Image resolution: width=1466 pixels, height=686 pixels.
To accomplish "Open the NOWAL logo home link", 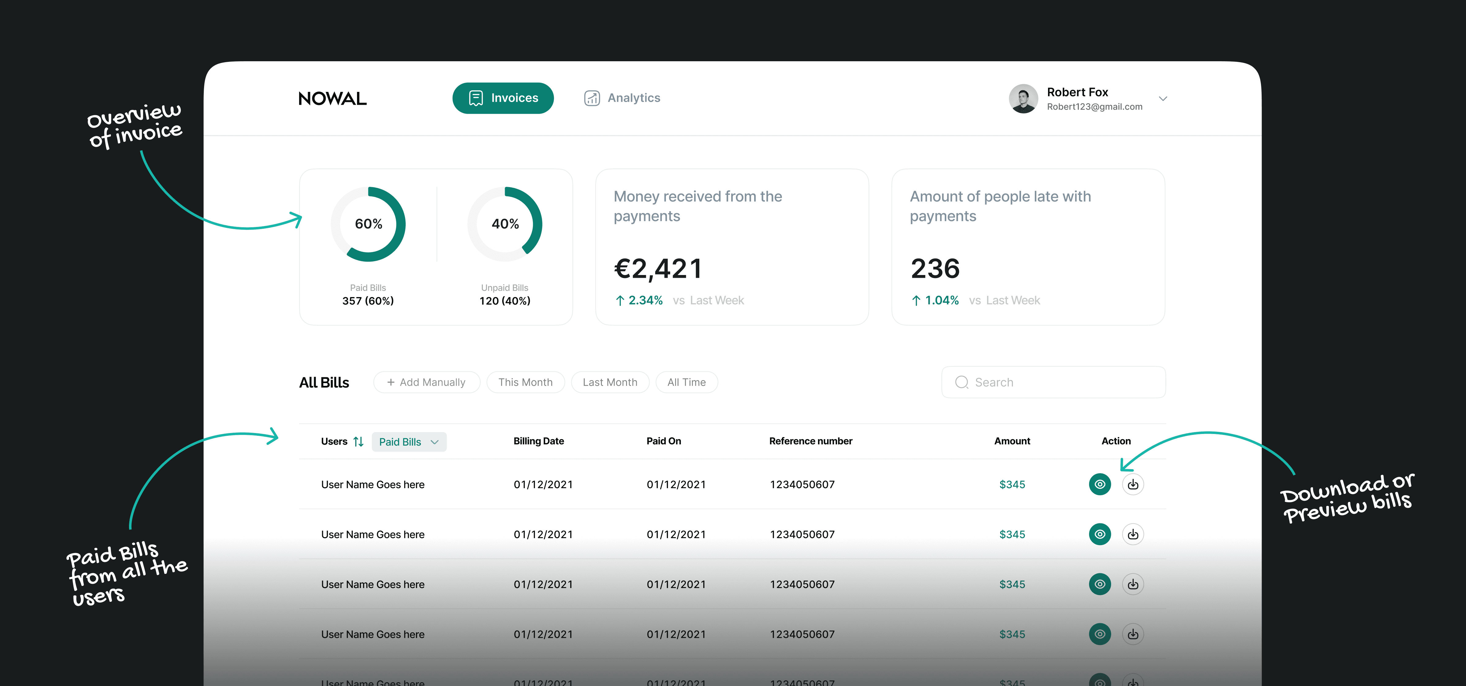I will pyautogui.click(x=332, y=98).
